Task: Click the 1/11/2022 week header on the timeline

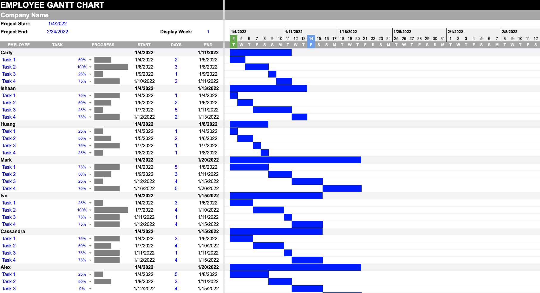Action: click(x=294, y=31)
